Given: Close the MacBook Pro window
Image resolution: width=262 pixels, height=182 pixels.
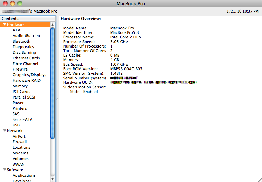Looking at the screenshot, I should point(5,3).
